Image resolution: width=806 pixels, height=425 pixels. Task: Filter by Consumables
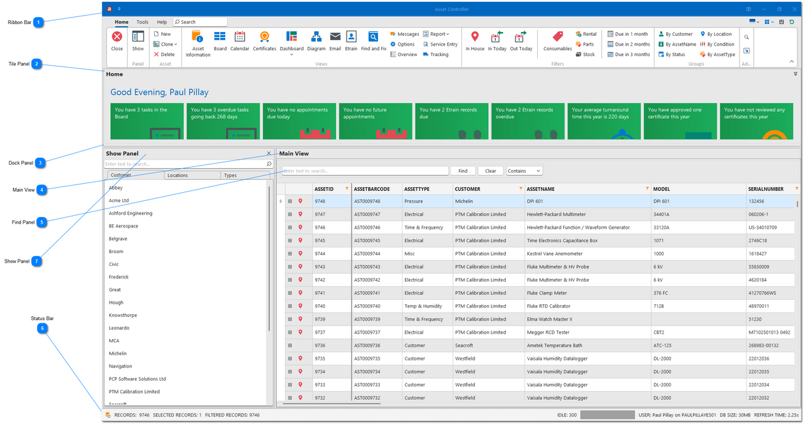pos(557,41)
